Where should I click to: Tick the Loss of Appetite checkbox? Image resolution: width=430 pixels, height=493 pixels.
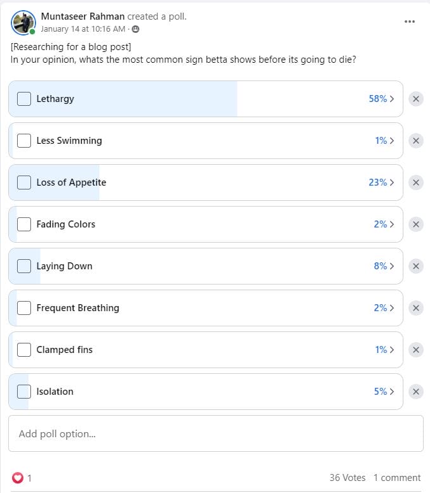(x=24, y=182)
